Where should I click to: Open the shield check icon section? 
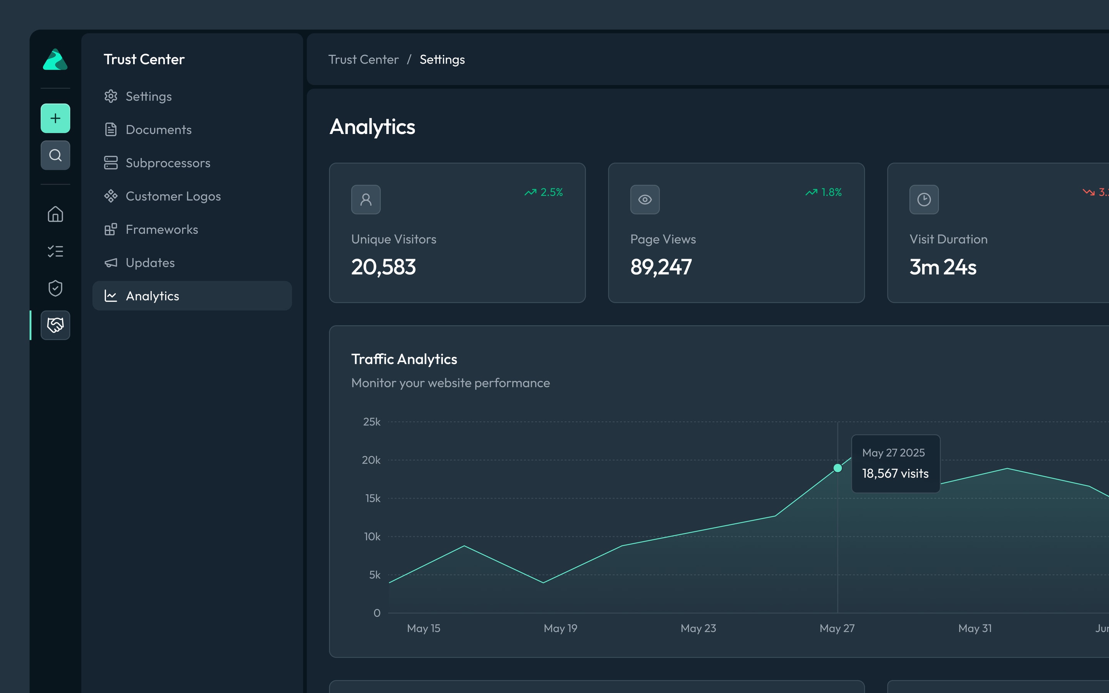(x=55, y=288)
